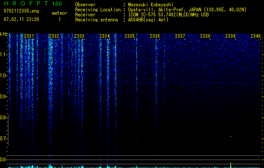Click the 2332 time marker

click(54, 36)
